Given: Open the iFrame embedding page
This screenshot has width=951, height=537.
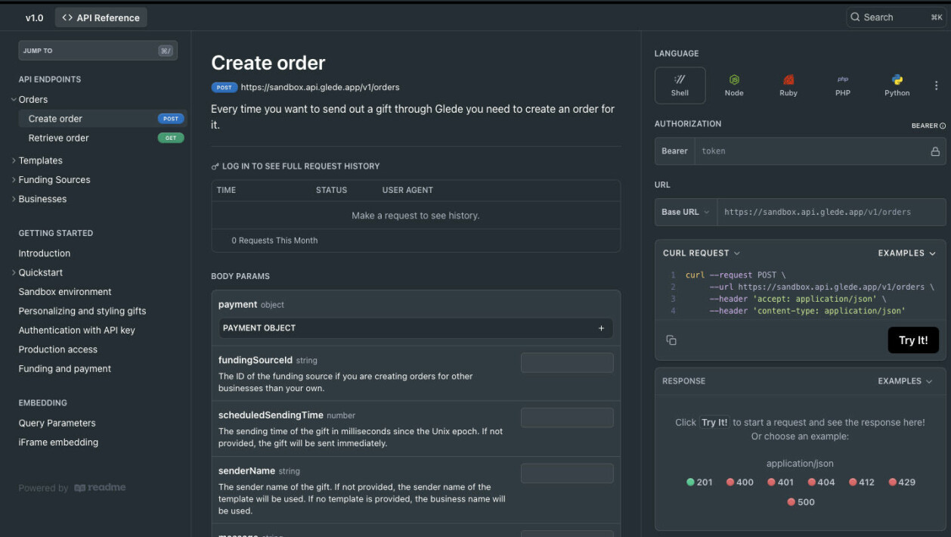Looking at the screenshot, I should (x=58, y=442).
